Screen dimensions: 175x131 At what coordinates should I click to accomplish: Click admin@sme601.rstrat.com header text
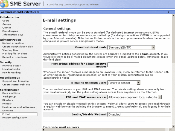[x=20, y=12]
